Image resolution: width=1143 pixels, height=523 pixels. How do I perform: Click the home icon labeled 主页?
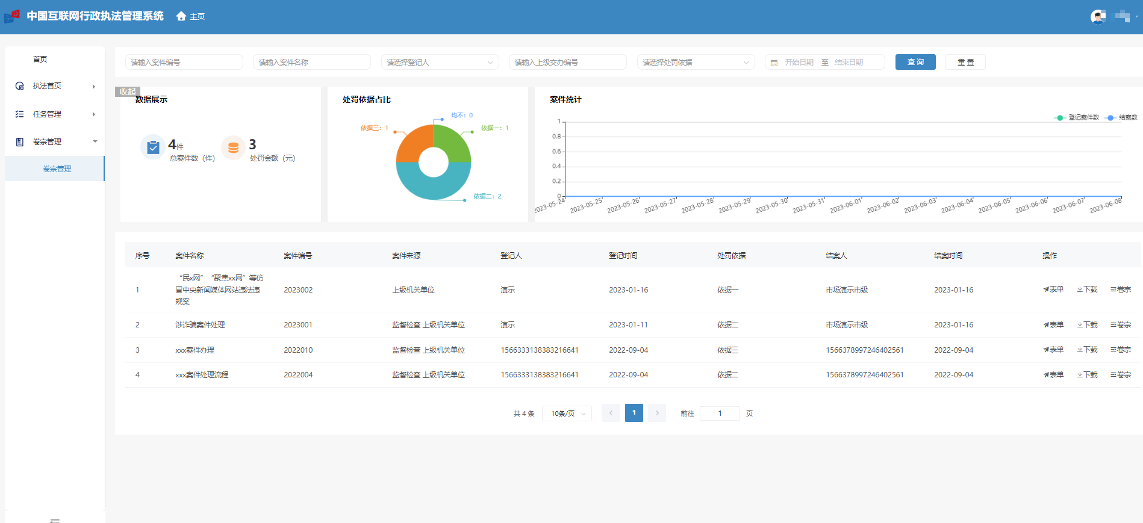pyautogui.click(x=181, y=16)
